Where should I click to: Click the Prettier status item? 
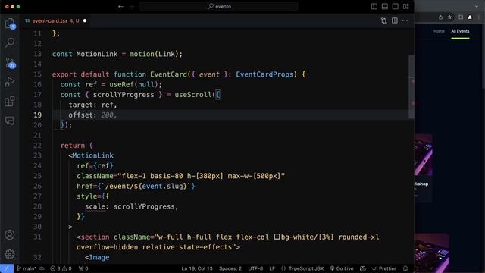click(x=384, y=268)
